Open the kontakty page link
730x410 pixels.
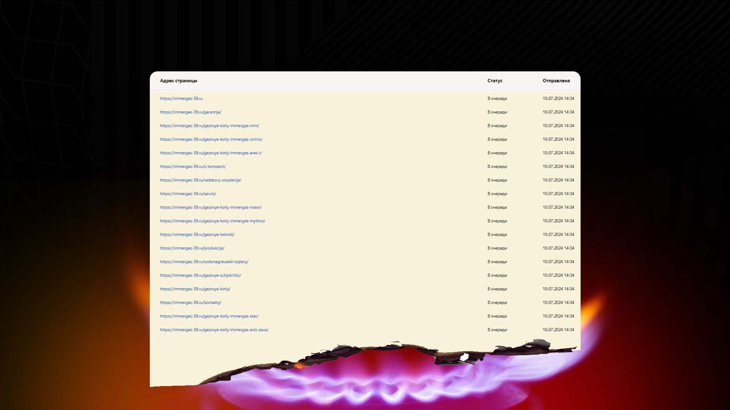click(190, 303)
